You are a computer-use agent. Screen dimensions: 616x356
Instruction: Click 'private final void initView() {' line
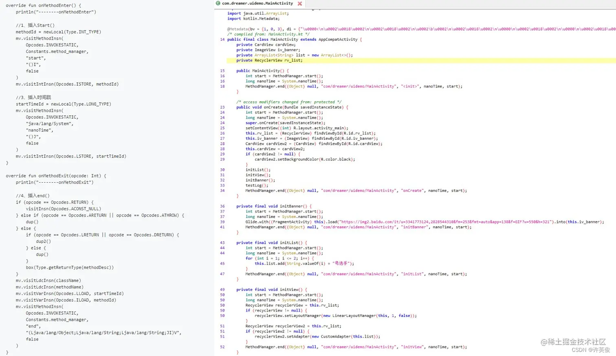point(272,290)
